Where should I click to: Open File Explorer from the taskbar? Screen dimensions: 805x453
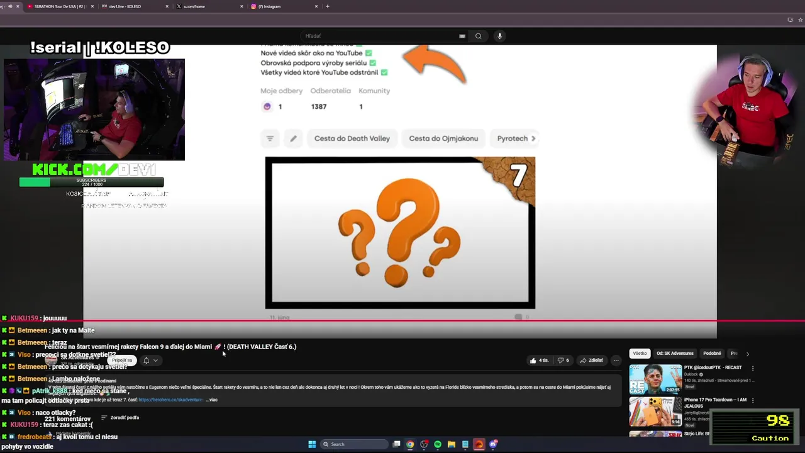[452, 444]
